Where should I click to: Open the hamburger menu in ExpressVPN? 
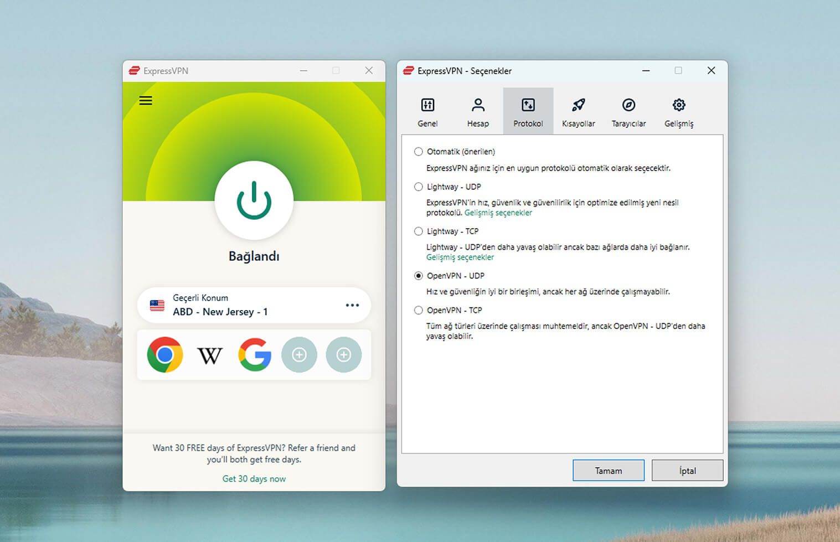coord(146,101)
